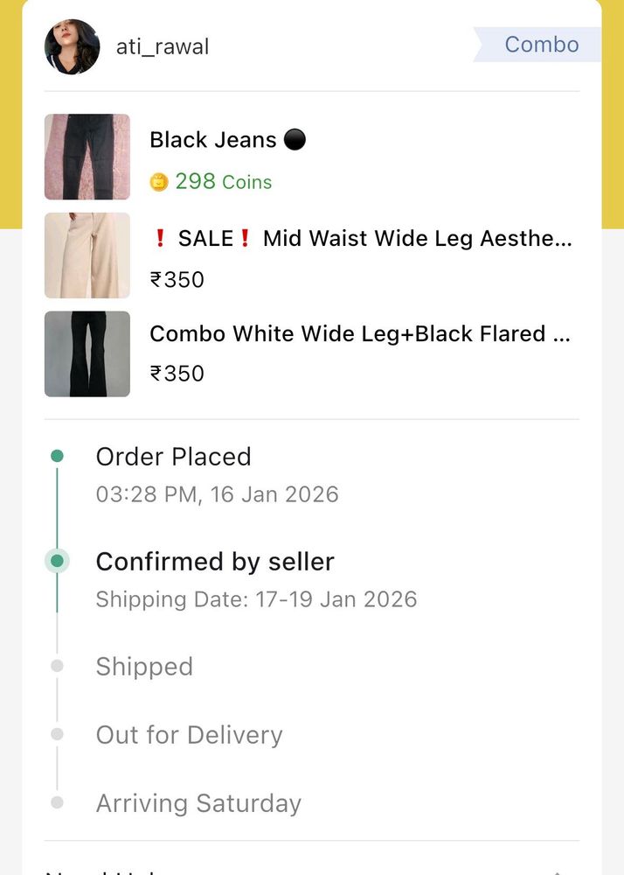The height and width of the screenshot is (875, 624).
Task: Open seller name ati_rawal
Action: (163, 47)
